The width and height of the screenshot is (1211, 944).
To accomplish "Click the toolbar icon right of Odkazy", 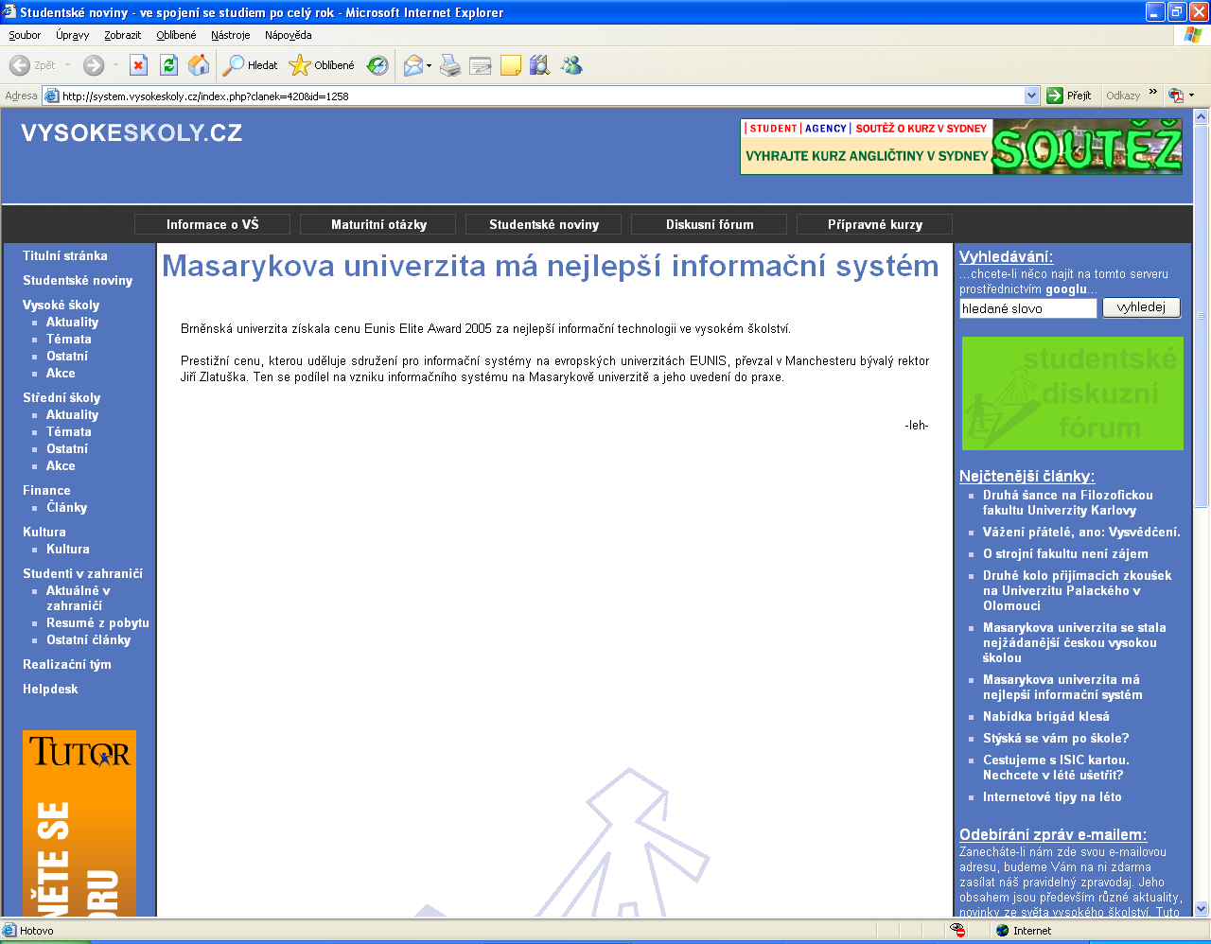I will click(1176, 96).
